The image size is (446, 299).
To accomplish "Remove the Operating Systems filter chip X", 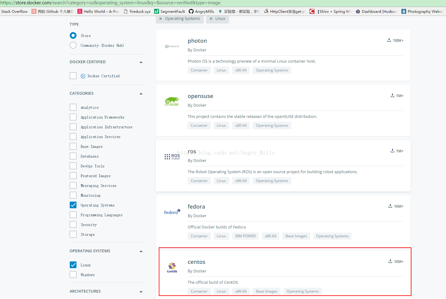I will 161,19.
